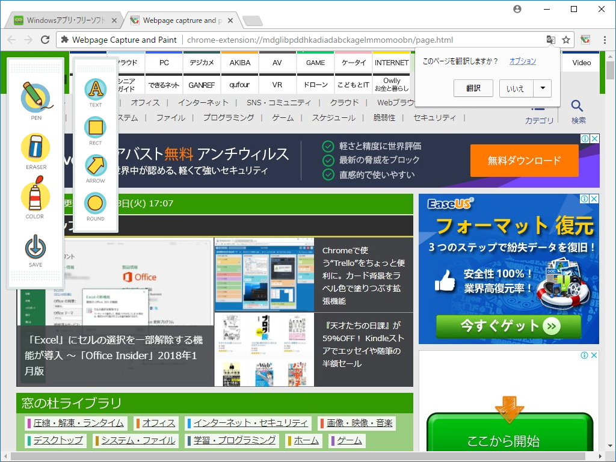This screenshot has height=462, width=616.
Task: Select the PEN tool
Action: (35, 97)
